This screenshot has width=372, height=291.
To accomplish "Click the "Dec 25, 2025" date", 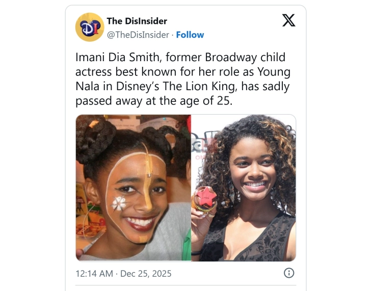I will [x=146, y=274].
